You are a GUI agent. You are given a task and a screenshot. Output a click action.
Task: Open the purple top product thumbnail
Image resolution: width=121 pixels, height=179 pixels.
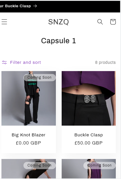tap(89, 169)
